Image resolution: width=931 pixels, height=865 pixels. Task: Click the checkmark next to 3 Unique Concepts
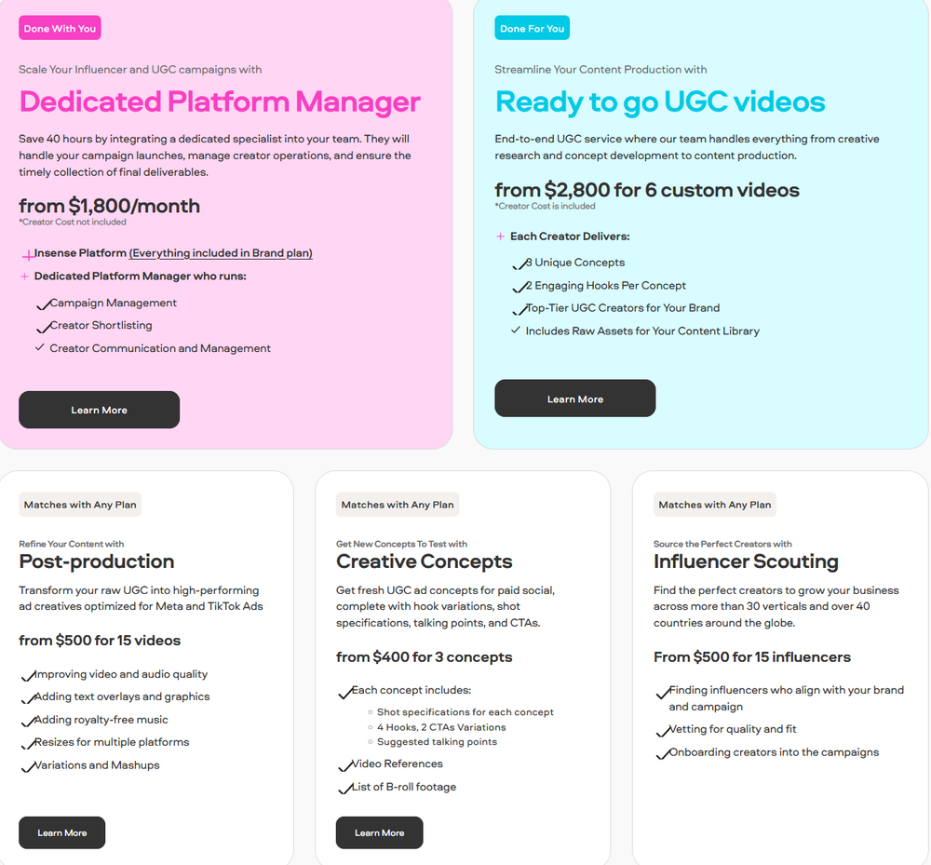[x=518, y=264]
